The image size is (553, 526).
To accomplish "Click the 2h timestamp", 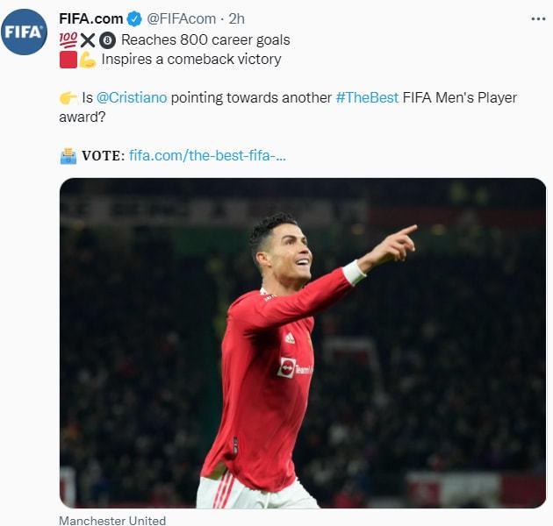I will pyautogui.click(x=236, y=19).
